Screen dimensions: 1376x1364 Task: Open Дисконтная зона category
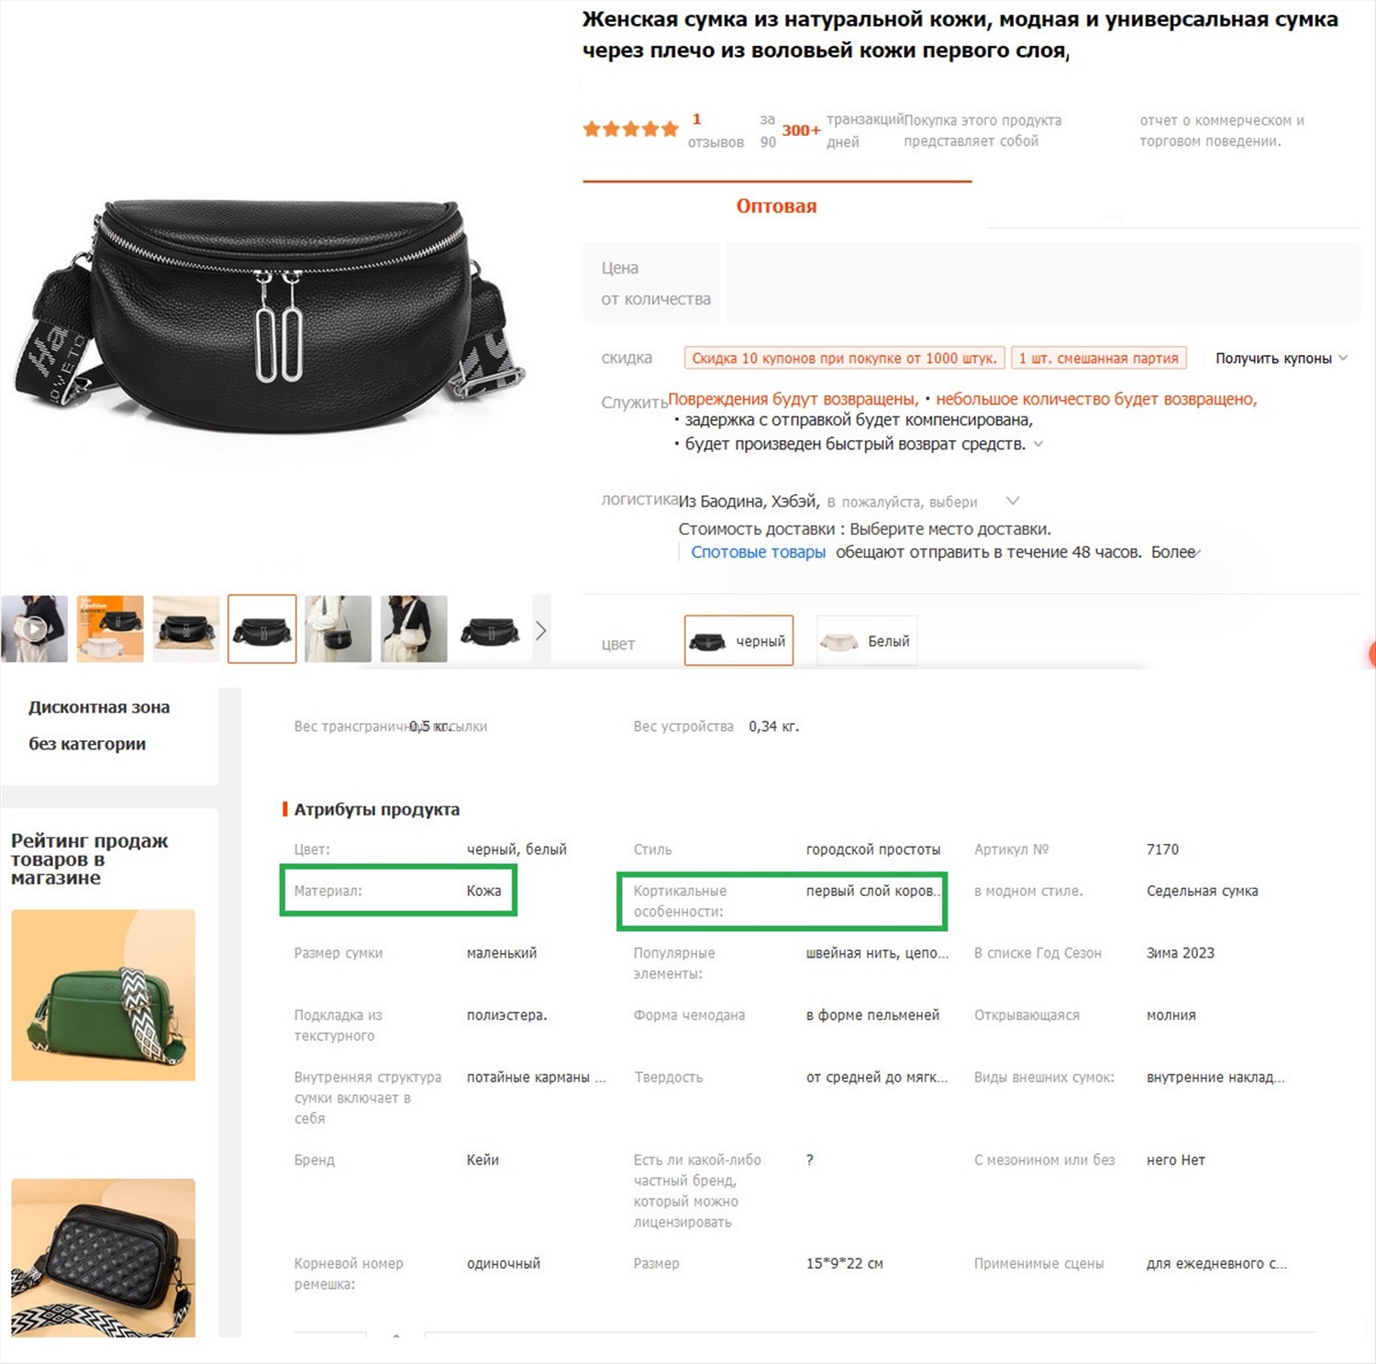pyautogui.click(x=99, y=707)
